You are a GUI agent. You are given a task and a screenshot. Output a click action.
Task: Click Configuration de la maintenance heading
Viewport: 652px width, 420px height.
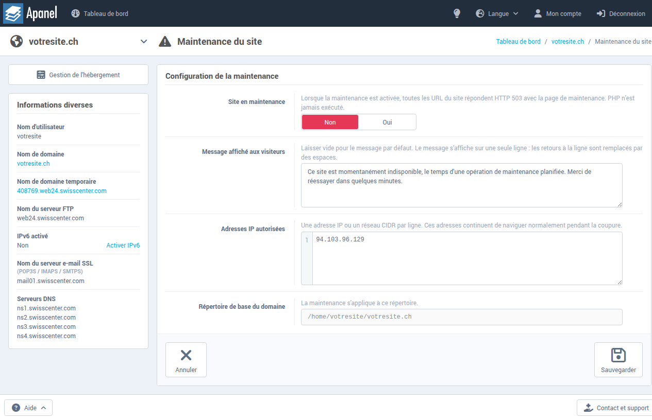(x=222, y=76)
